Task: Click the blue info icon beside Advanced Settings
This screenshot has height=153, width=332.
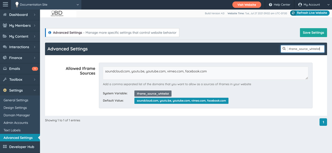Action: (x=50, y=33)
